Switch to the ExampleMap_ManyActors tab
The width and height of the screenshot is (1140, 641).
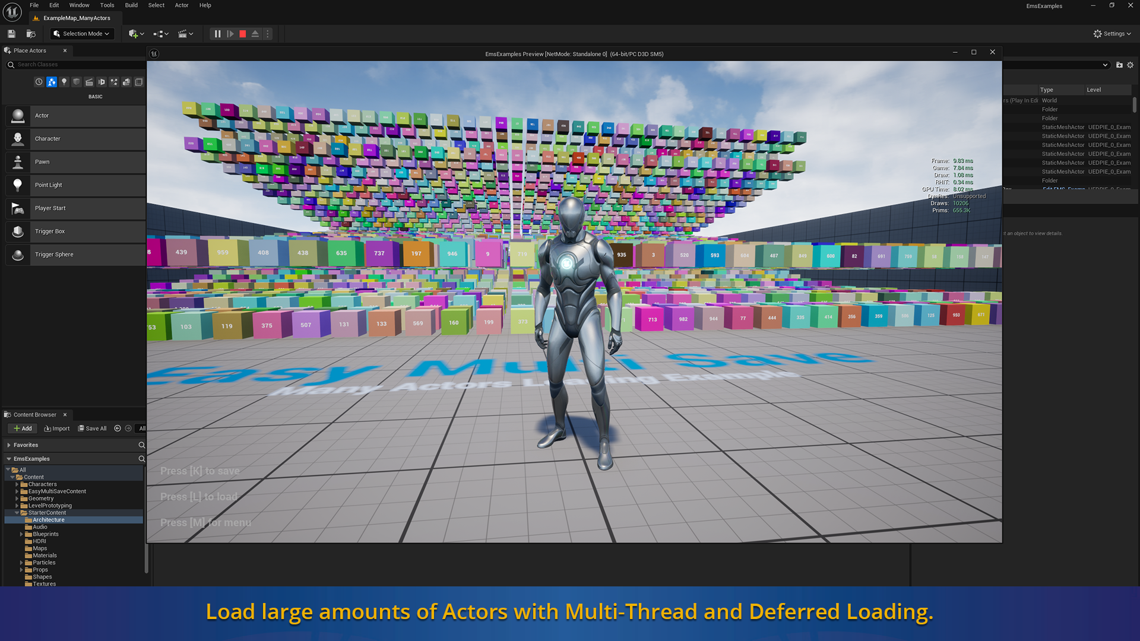point(77,18)
